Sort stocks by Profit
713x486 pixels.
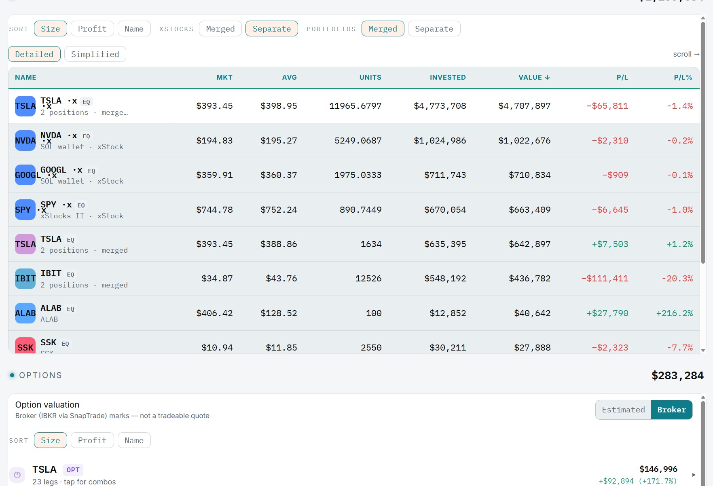coord(92,29)
